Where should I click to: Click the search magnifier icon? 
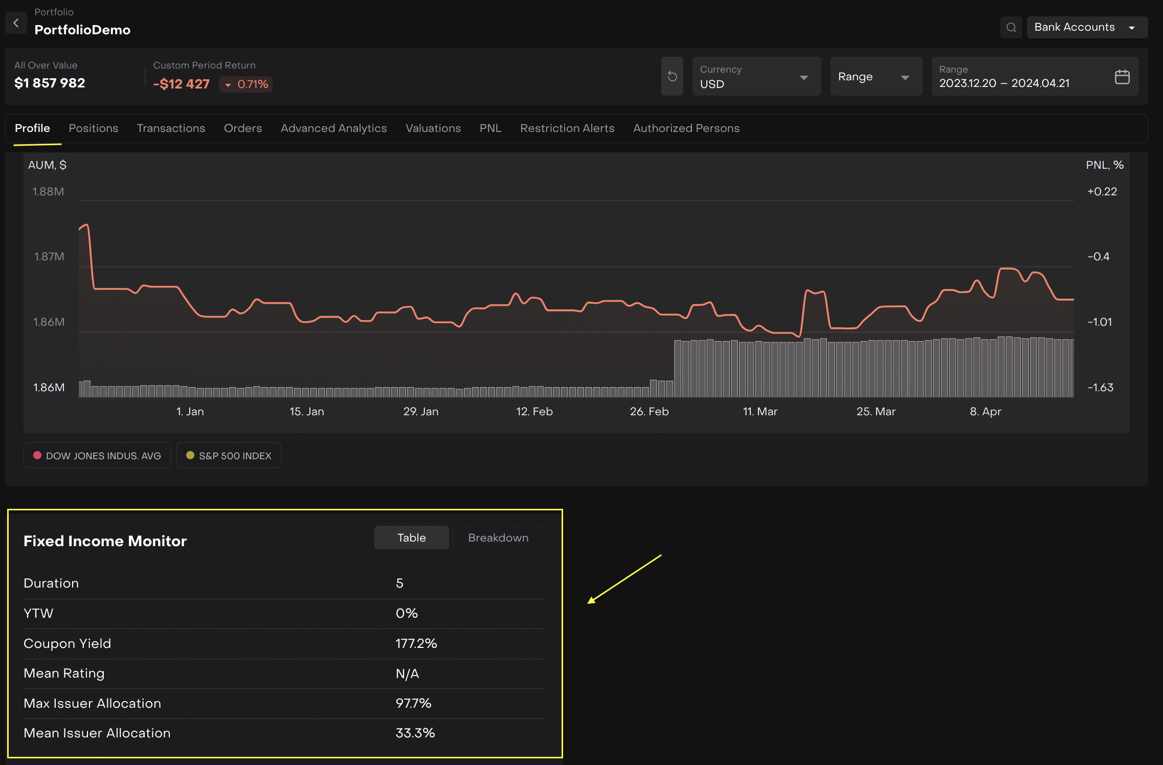[x=1011, y=28]
